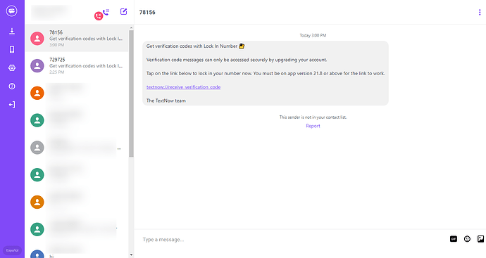This screenshot has height=258, width=486.
Task: Click the purple avatar for 729725
Action: [37, 65]
